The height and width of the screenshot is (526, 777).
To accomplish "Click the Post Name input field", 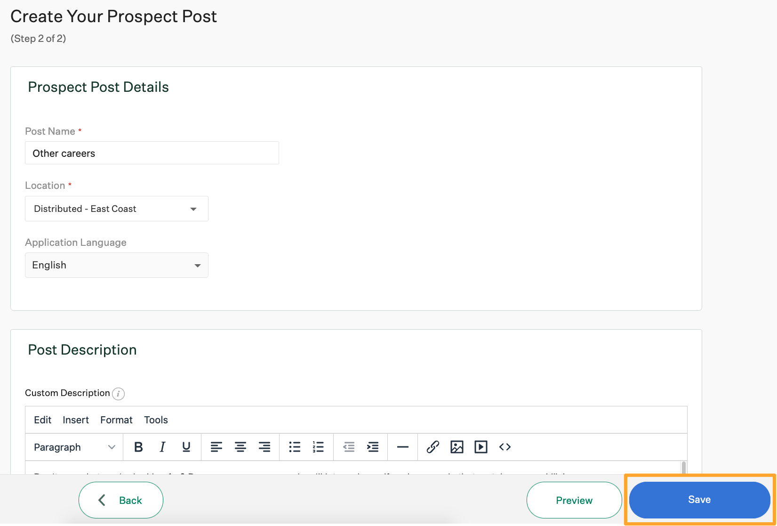I will click(152, 153).
